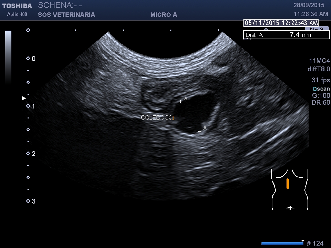Click the 11MC4 probe name
Viewport: 331px width, 248px height.
[x=319, y=61]
